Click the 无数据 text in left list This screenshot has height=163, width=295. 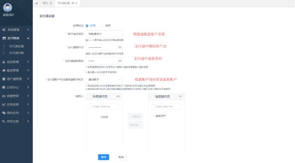pos(104,117)
